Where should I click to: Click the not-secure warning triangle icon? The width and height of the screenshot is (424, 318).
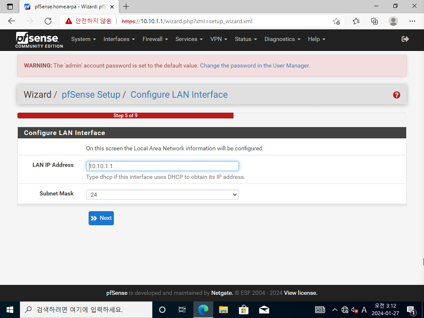tap(69, 21)
